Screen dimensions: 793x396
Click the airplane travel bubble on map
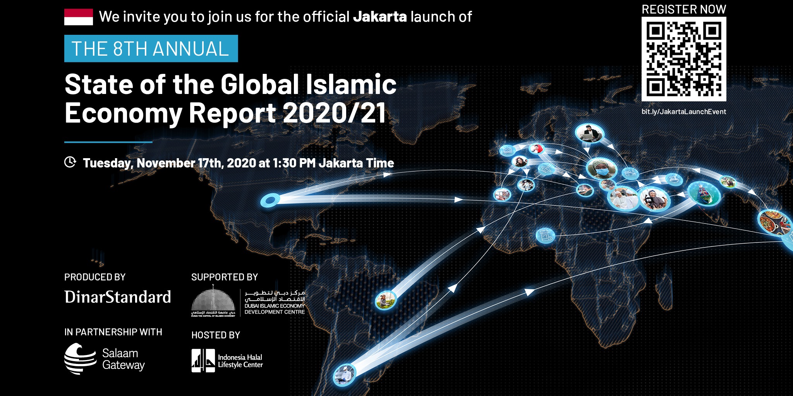click(x=546, y=169)
